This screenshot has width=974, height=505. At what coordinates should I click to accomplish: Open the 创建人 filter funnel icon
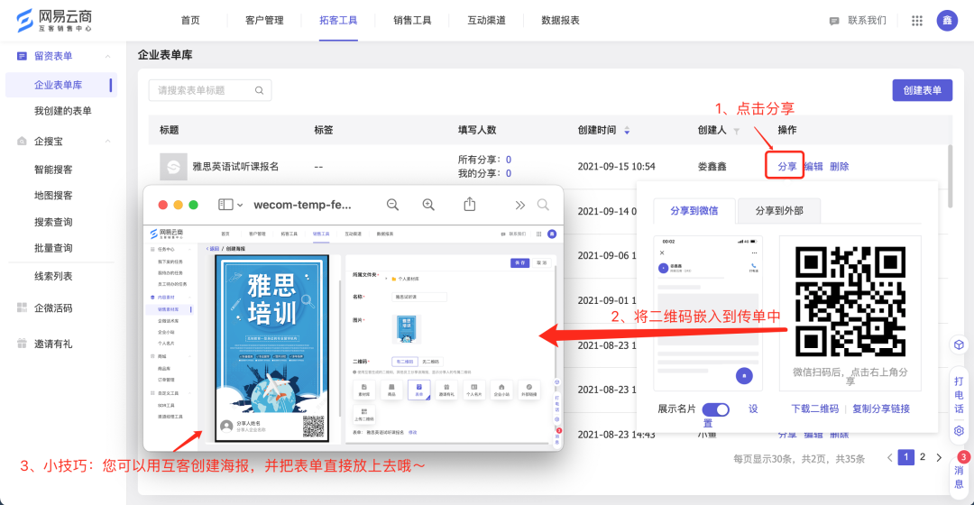coord(736,131)
